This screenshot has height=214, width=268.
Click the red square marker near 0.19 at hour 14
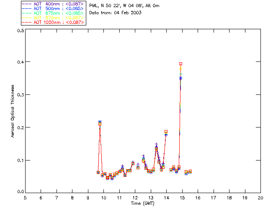pos(166,132)
